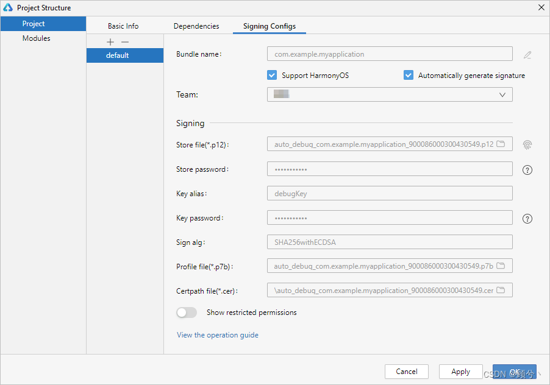Open View the operation guide link

pyautogui.click(x=218, y=335)
